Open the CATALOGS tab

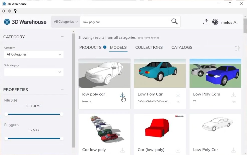coord(182,47)
